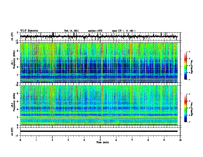Click the "-3" label on ch.2 color scale
The width and height of the screenshot is (203, 157).
(x=189, y=94)
